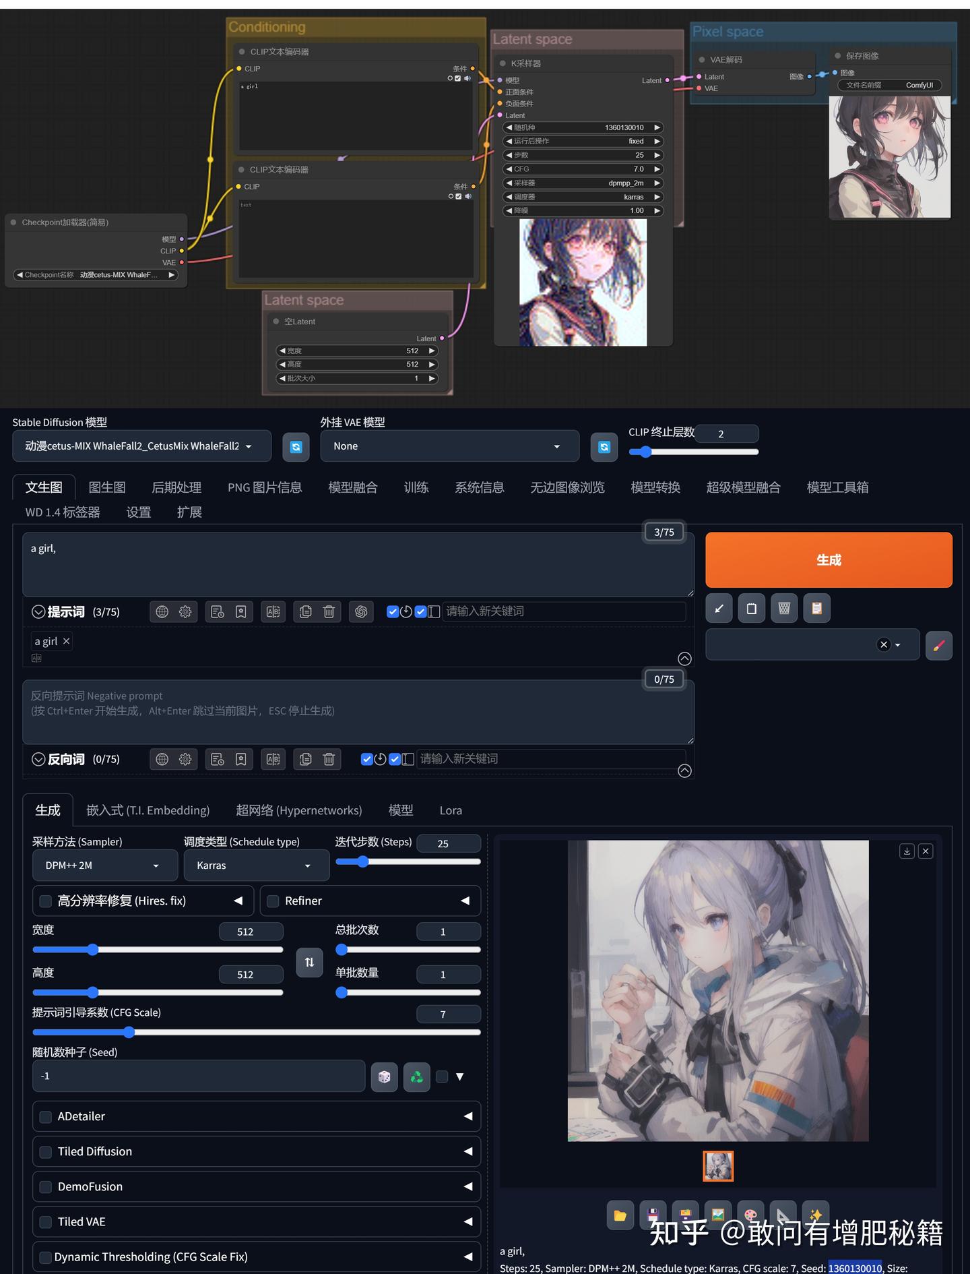The width and height of the screenshot is (970, 1274).
Task: Click the prompt row copy icon
Action: pos(305,611)
